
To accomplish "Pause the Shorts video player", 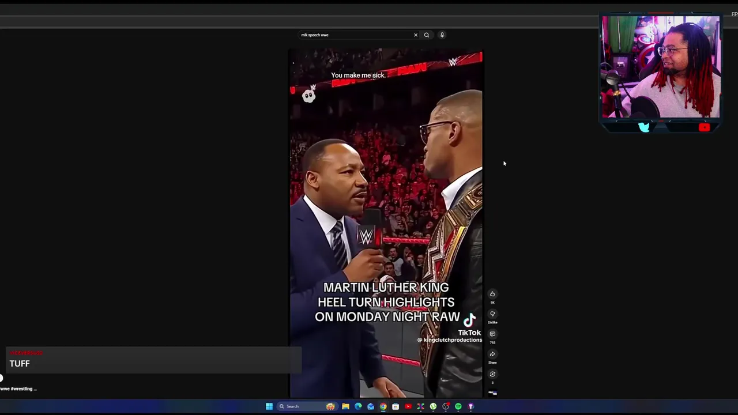I will (x=385, y=224).
